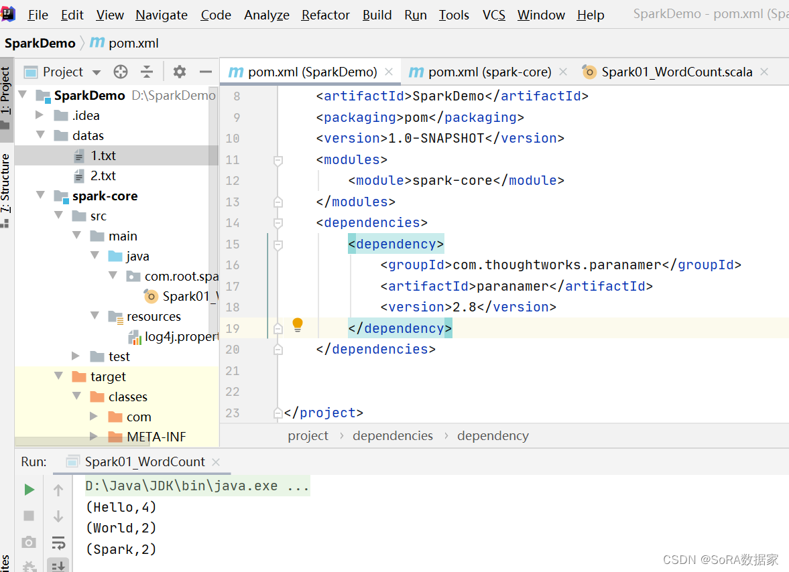Viewport: 789px width, 572px height.
Task: Click dependencies in the breadcrumb bar
Action: click(393, 435)
